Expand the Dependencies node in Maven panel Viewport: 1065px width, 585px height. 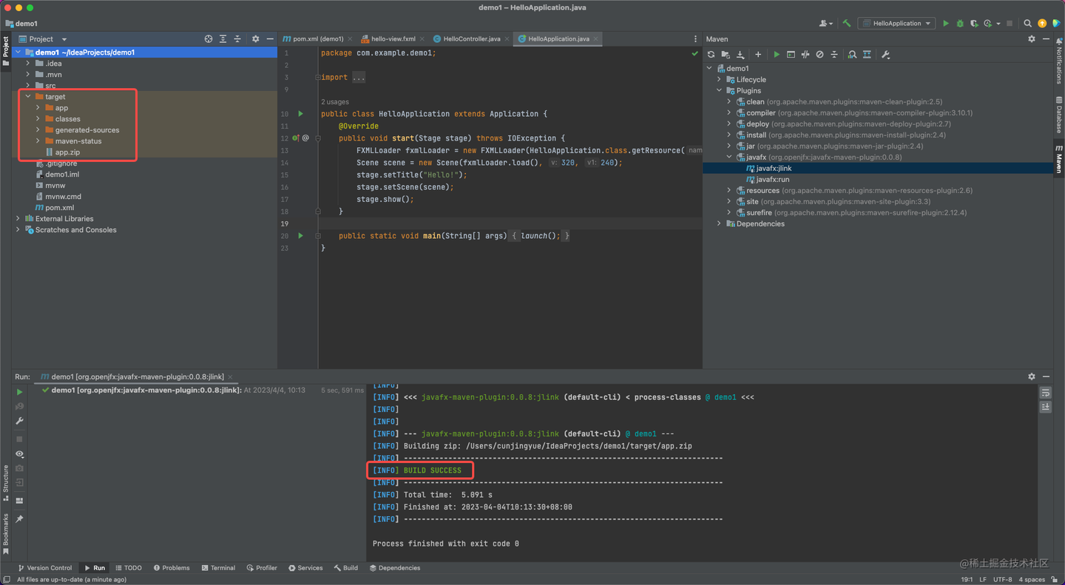tap(720, 223)
